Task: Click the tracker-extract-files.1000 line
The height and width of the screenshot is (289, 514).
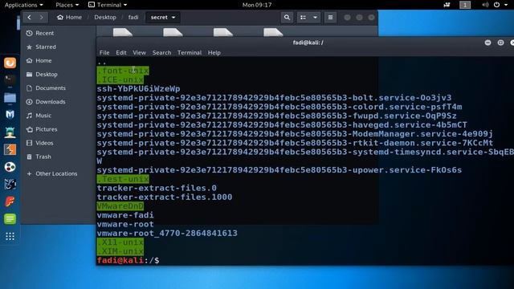Action: point(165,197)
